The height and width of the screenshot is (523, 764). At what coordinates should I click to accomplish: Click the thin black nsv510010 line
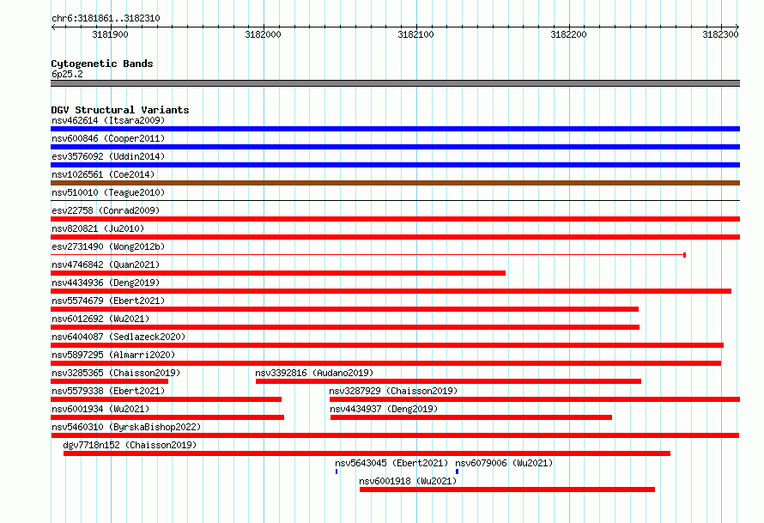coord(395,201)
